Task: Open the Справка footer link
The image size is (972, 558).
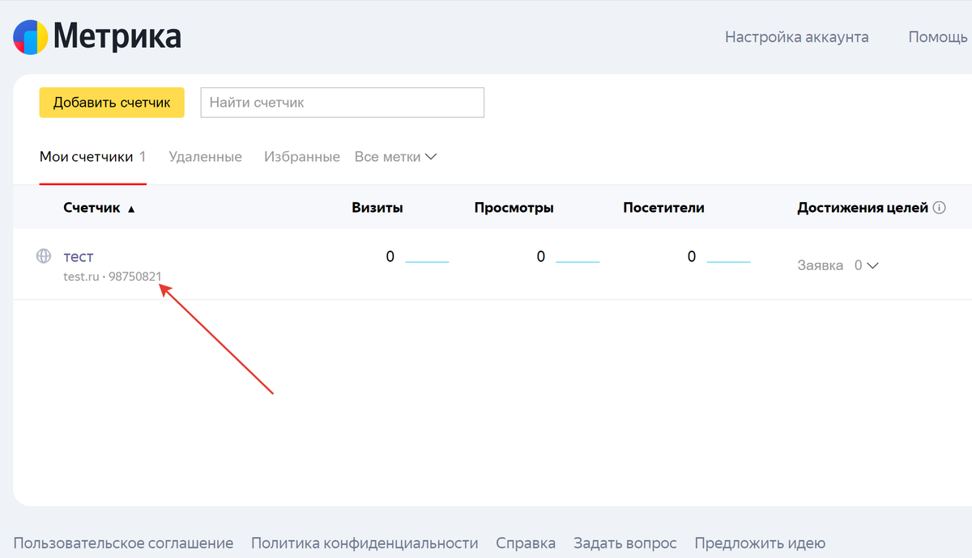Action: 526,543
